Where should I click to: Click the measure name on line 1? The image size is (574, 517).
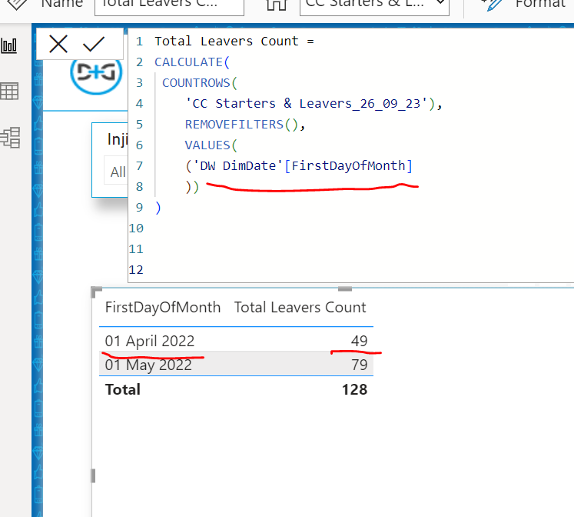click(227, 41)
